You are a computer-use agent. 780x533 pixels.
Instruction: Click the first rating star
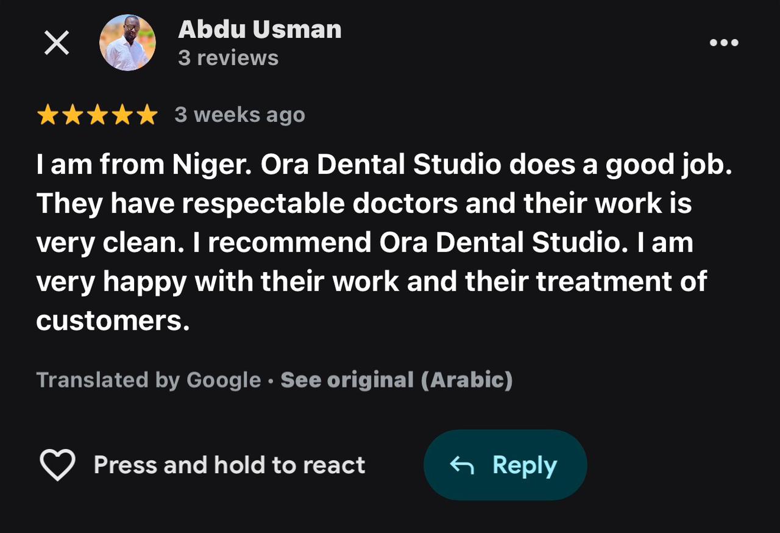click(47, 115)
